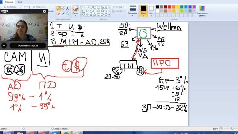Activate Цвет 1 foreground color

tap(144, 11)
